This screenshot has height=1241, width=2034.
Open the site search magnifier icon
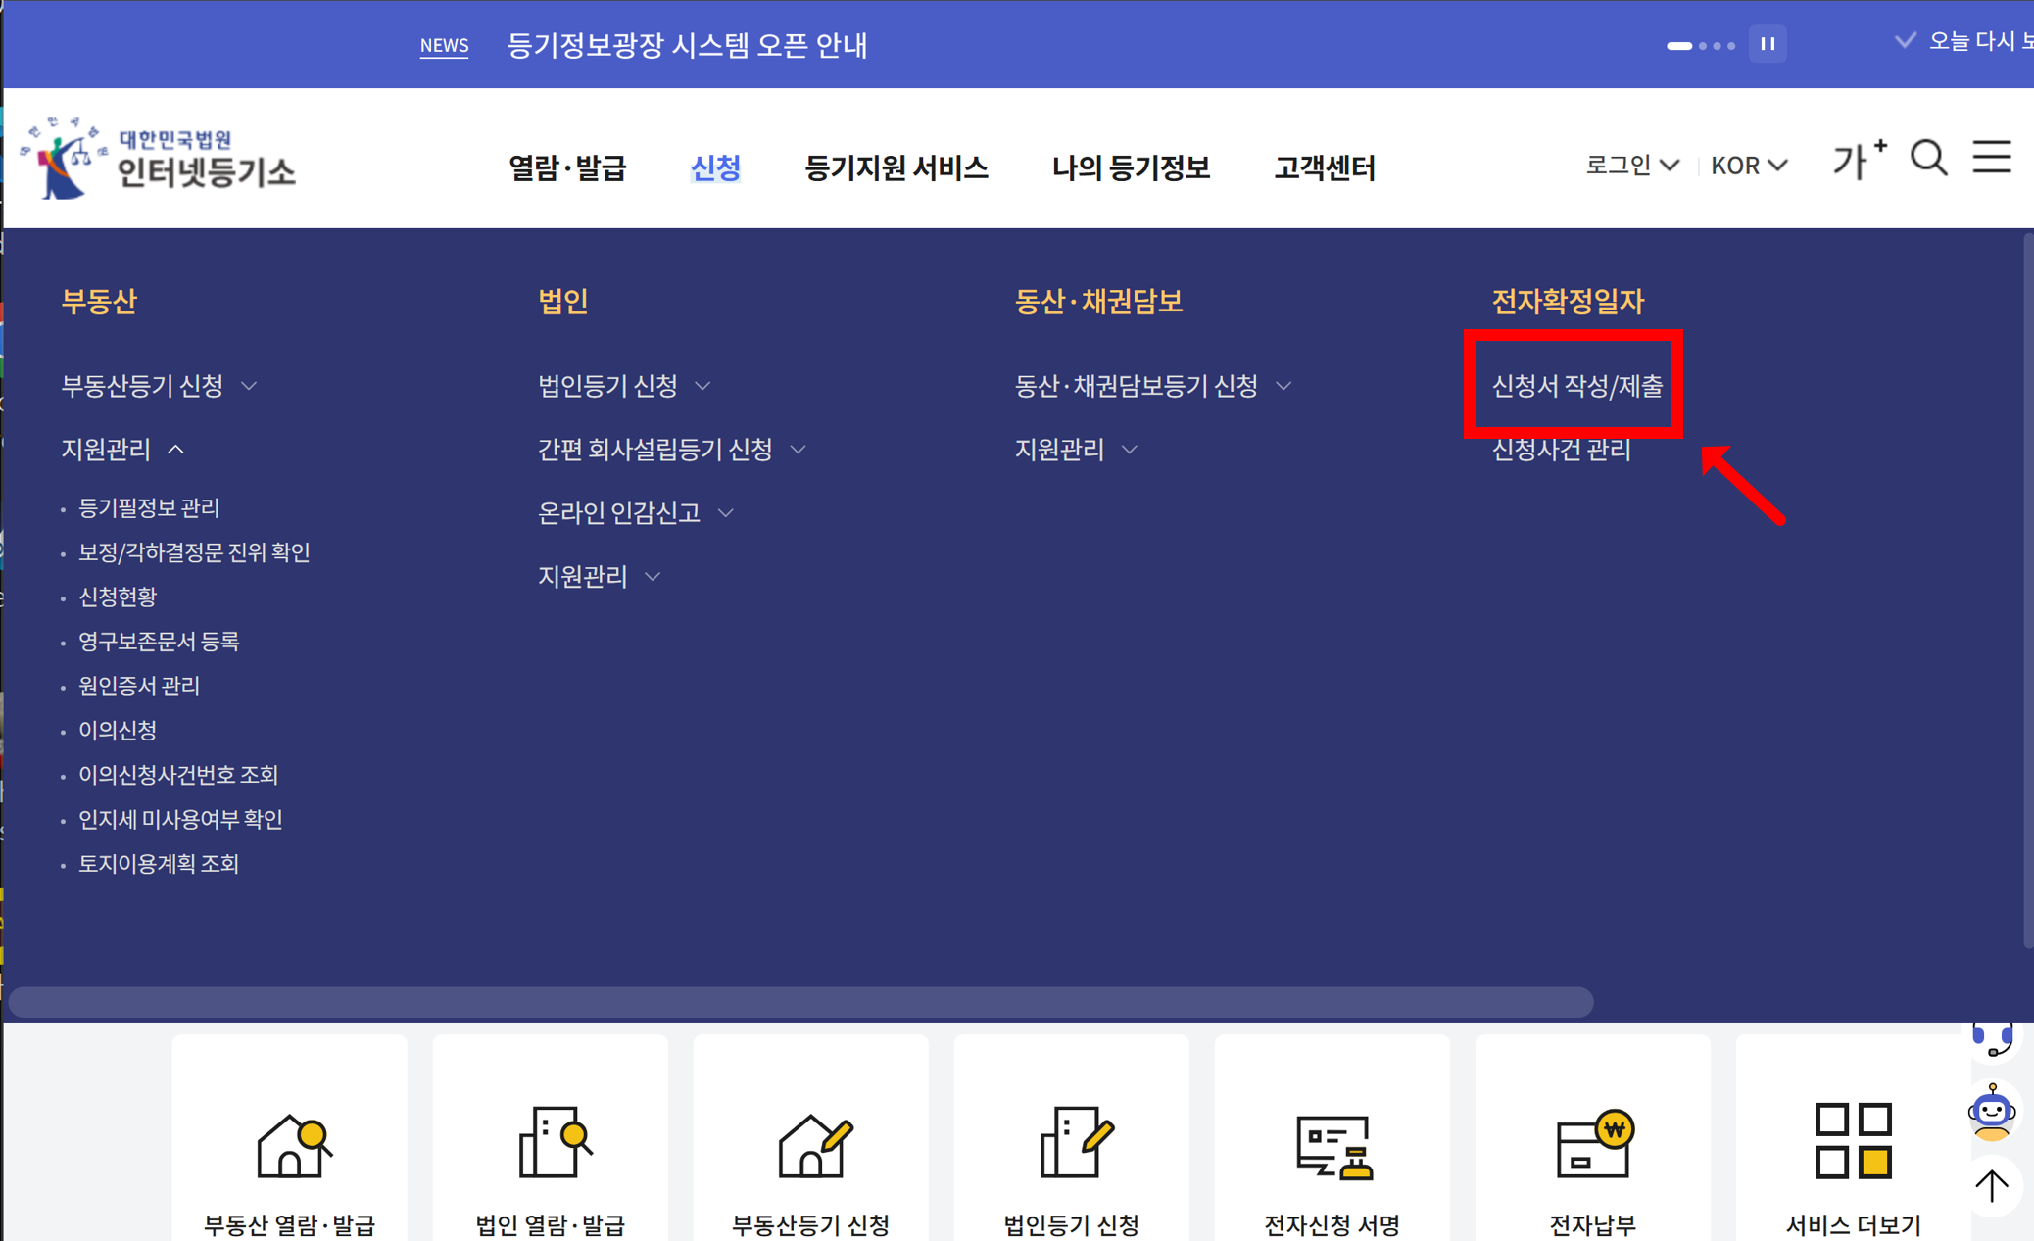point(1927,158)
